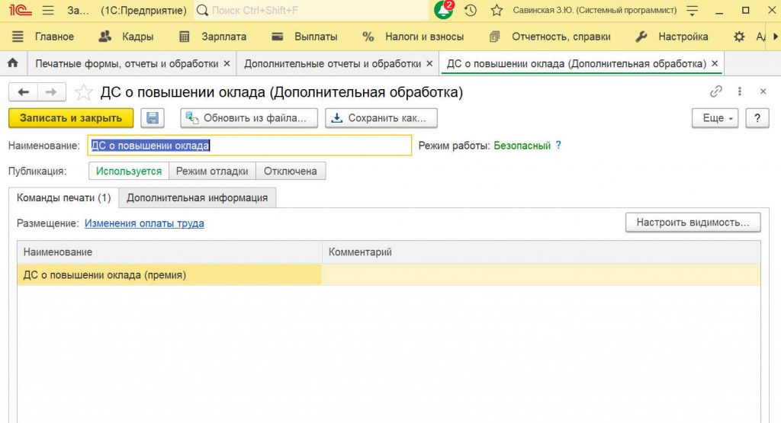Click the favorites star in title bar
The height and width of the screenshot is (423, 781).
tap(497, 11)
